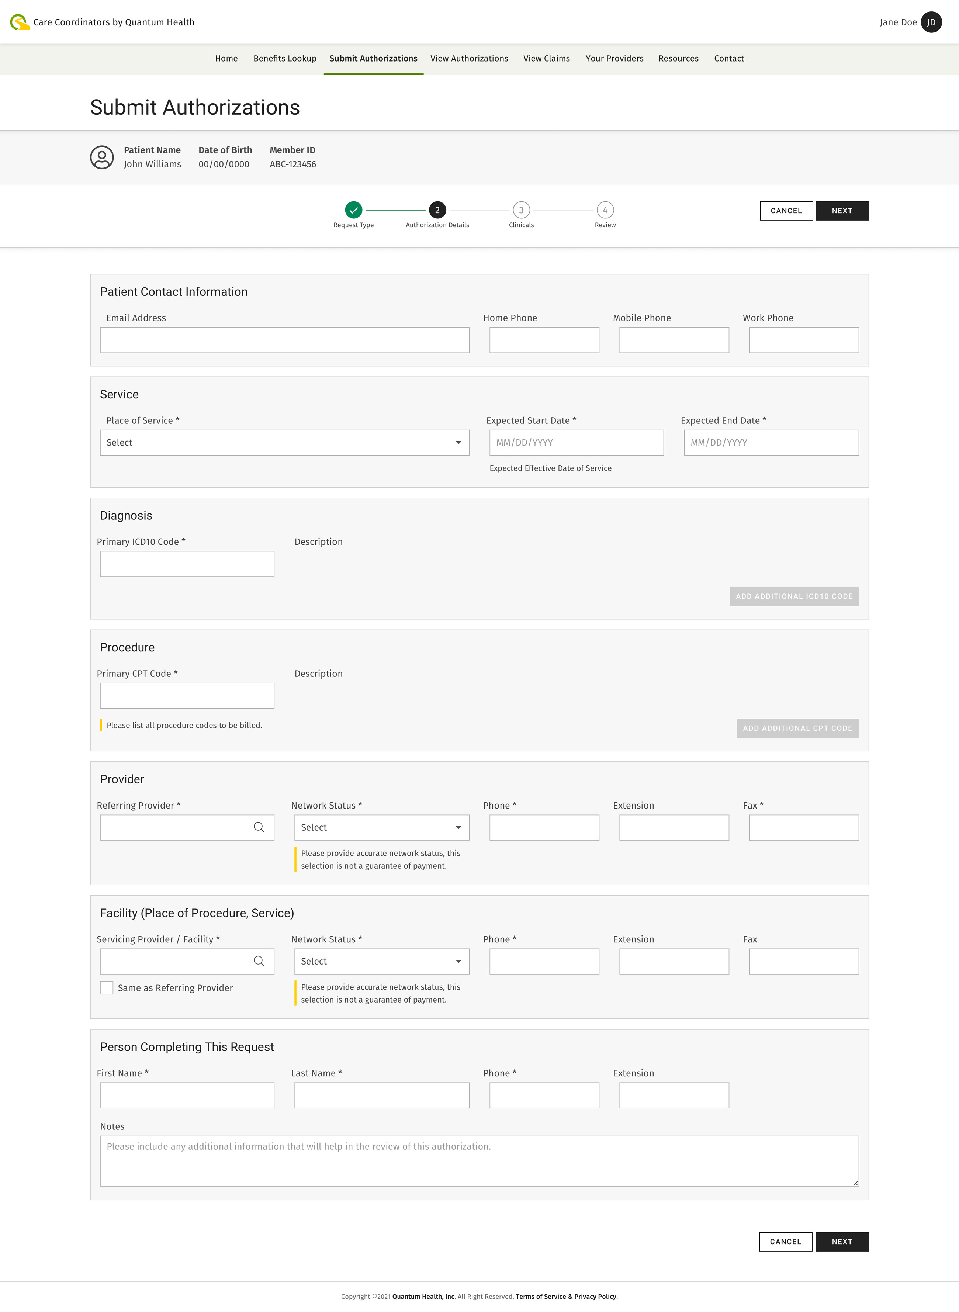
Task: Focus the Email Address field
Action: pyautogui.click(x=284, y=340)
